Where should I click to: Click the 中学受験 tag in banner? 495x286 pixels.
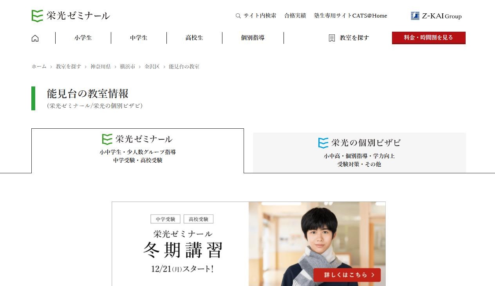pos(165,219)
